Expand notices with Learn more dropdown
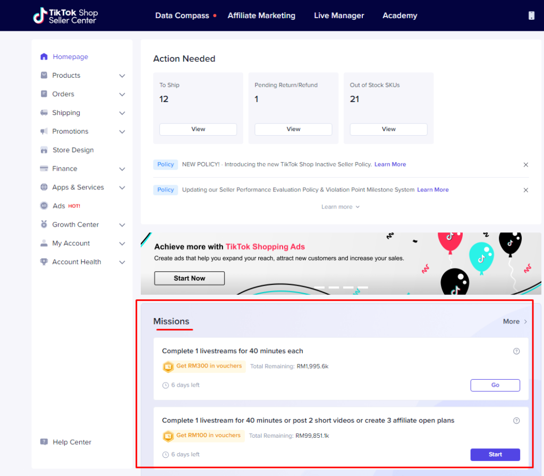 [341, 207]
